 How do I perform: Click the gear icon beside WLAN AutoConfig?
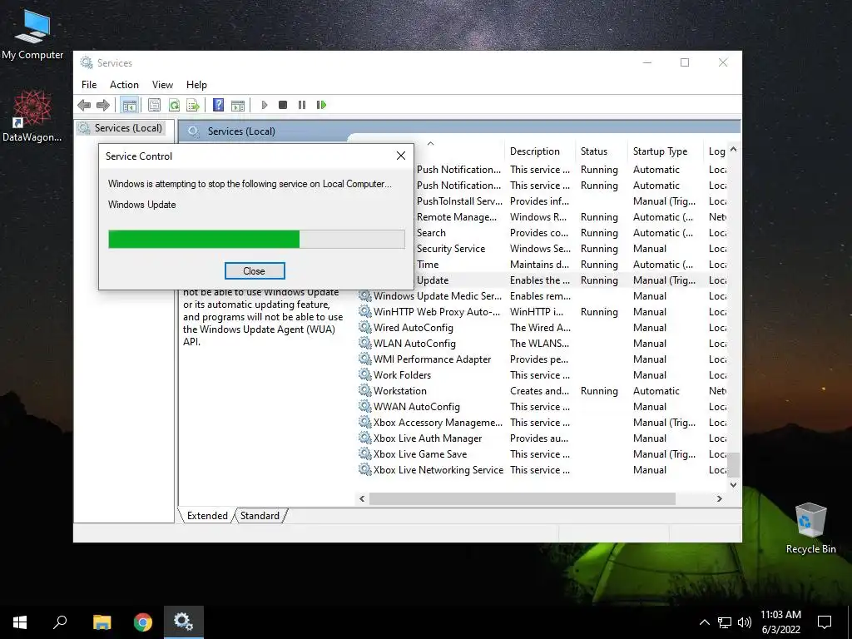(364, 343)
